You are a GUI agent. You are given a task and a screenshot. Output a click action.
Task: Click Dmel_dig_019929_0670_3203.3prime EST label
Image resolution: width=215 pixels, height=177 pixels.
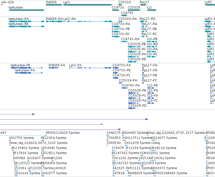(38, 143)
